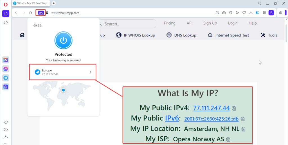The height and width of the screenshot is (145, 288).
Task: Click the send/flow arrow toolbar icon
Action: (237, 13)
